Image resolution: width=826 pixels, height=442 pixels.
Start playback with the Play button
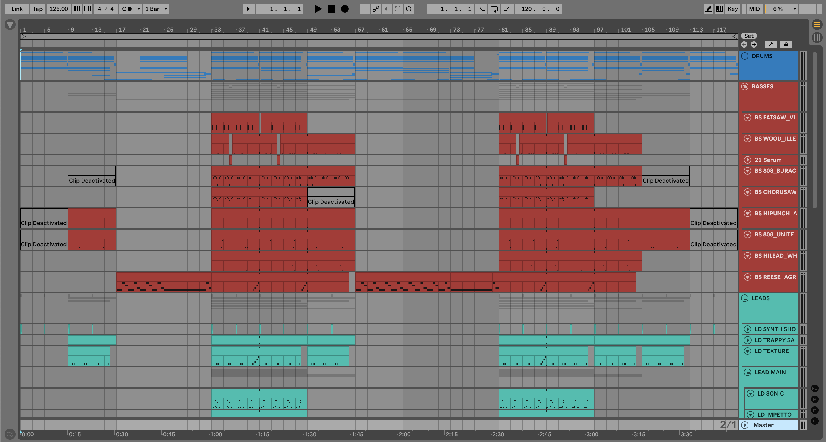tap(318, 9)
